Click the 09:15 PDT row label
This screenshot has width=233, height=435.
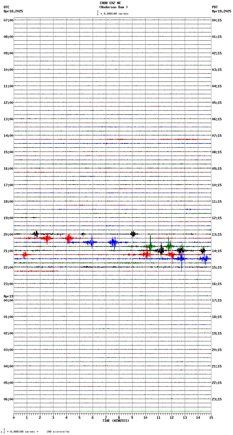tap(217, 169)
